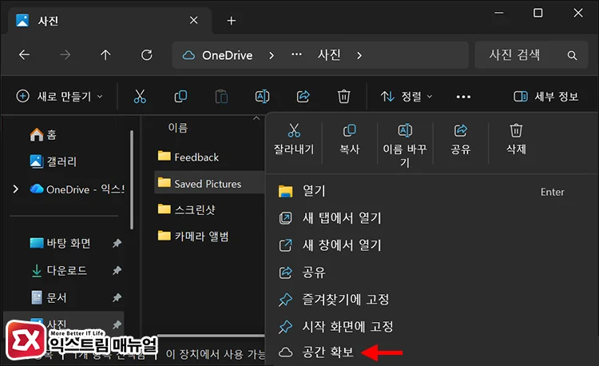Image resolution: width=599 pixels, height=366 pixels.
Task: Open 갤러리 in the sidebar
Action: (x=53, y=161)
